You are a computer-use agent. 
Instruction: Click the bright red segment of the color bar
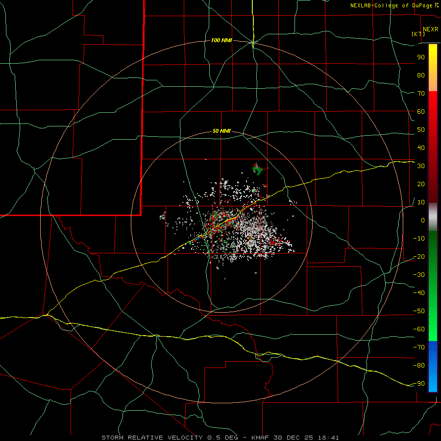[x=433, y=103]
